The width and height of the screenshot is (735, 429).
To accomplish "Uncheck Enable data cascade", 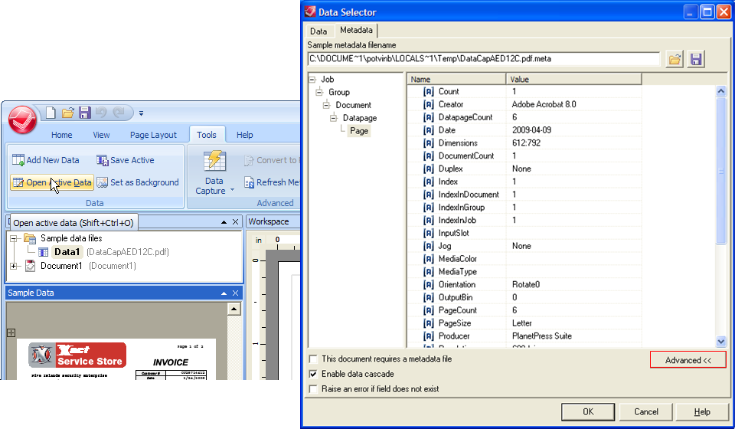I will click(x=312, y=374).
